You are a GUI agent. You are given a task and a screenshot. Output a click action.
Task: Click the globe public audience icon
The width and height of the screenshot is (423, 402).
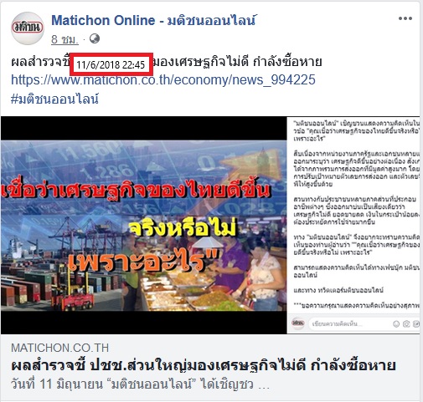tap(95, 38)
